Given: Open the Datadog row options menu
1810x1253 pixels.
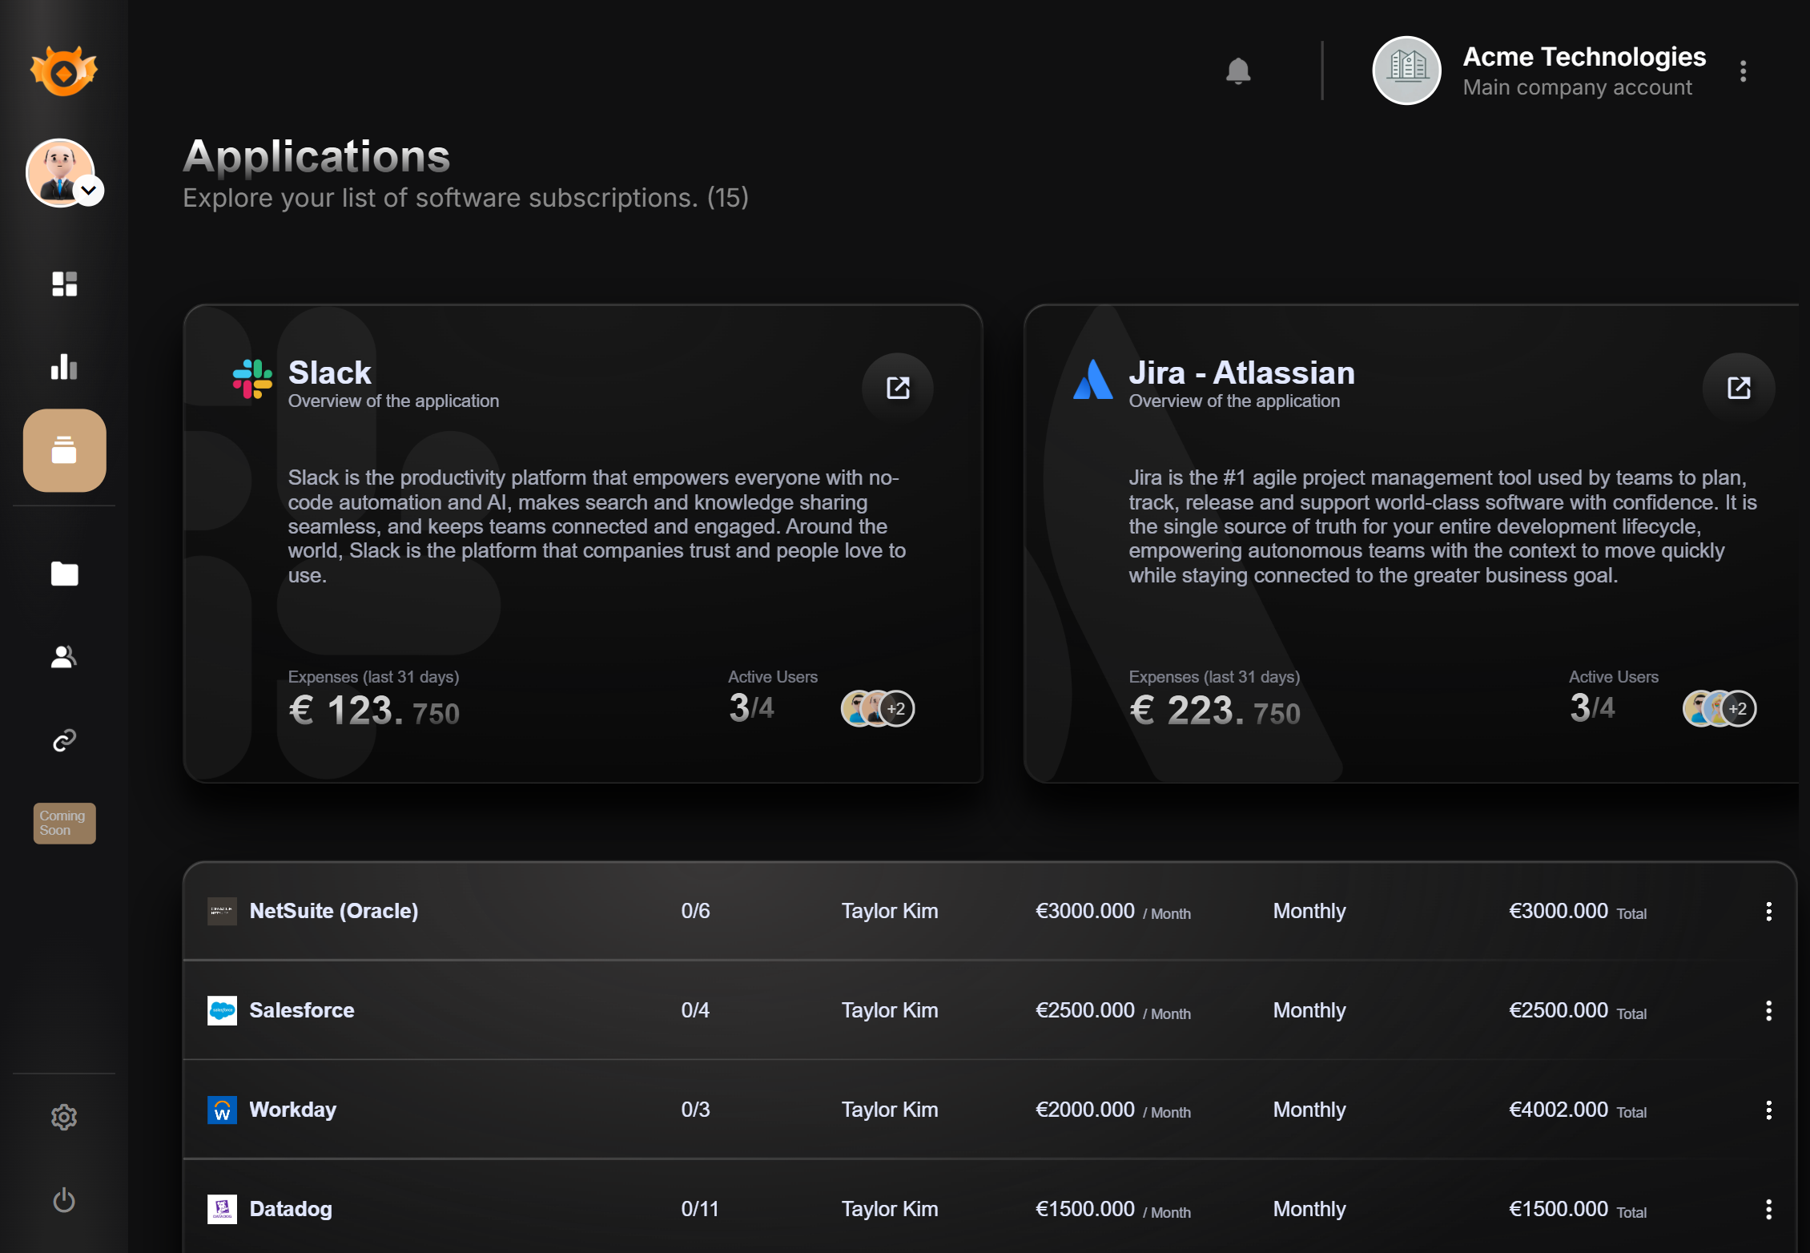Looking at the screenshot, I should pyautogui.click(x=1768, y=1209).
